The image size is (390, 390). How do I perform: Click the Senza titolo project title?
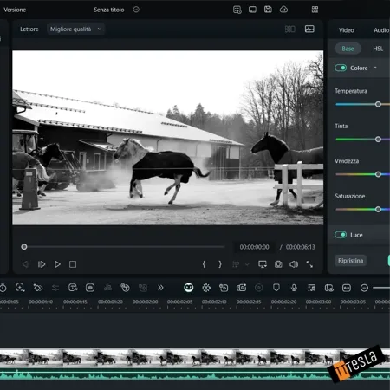[109, 10]
